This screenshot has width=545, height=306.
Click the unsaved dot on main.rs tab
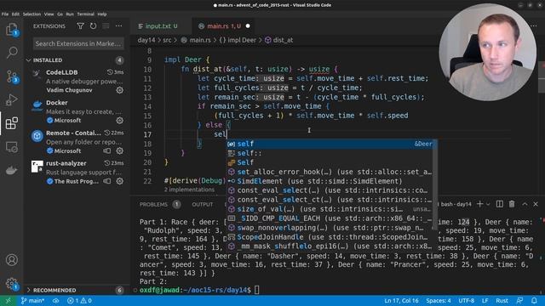tap(248, 26)
